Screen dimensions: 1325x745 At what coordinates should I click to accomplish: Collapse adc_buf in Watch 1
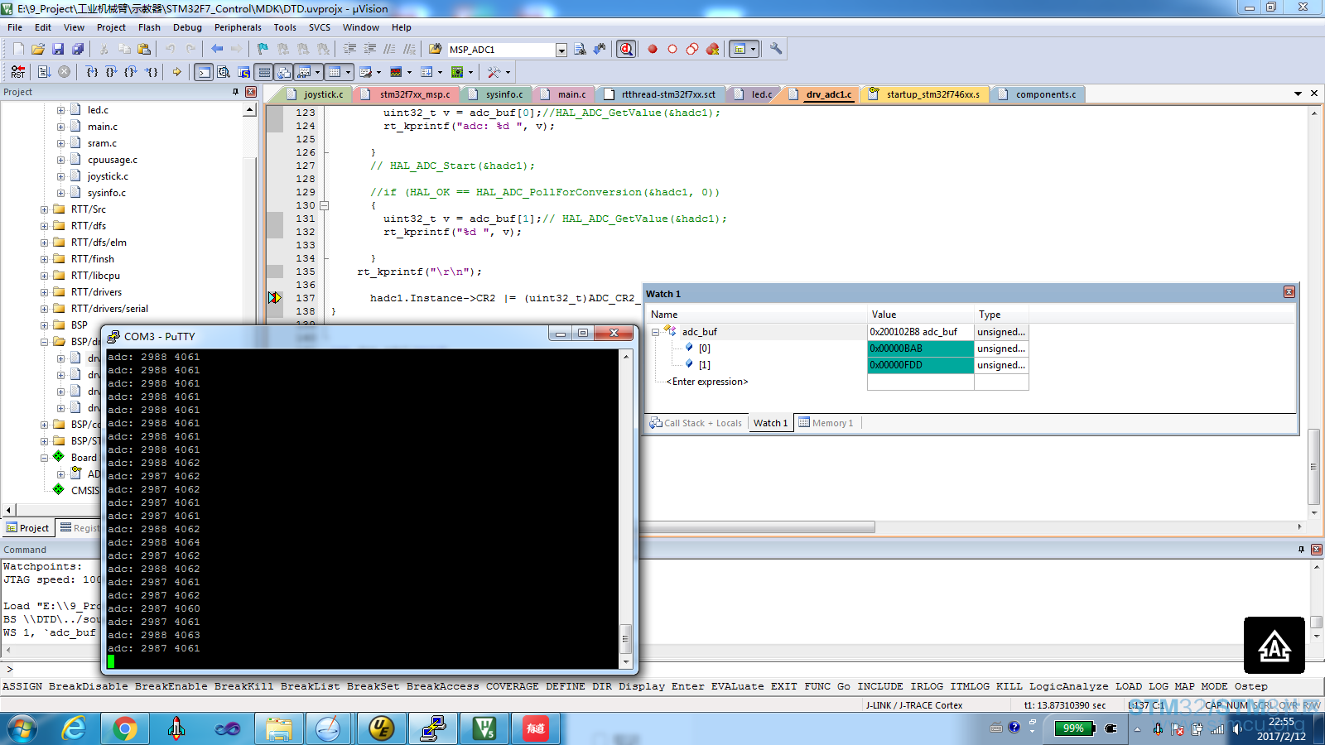[655, 332]
